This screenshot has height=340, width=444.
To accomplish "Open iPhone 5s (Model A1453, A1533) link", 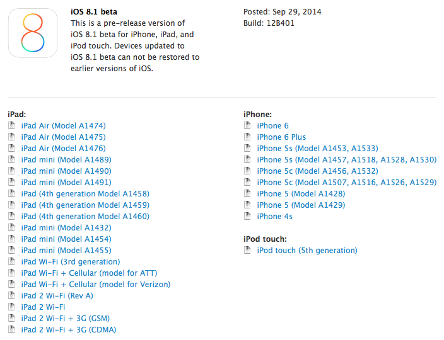I will (x=317, y=149).
